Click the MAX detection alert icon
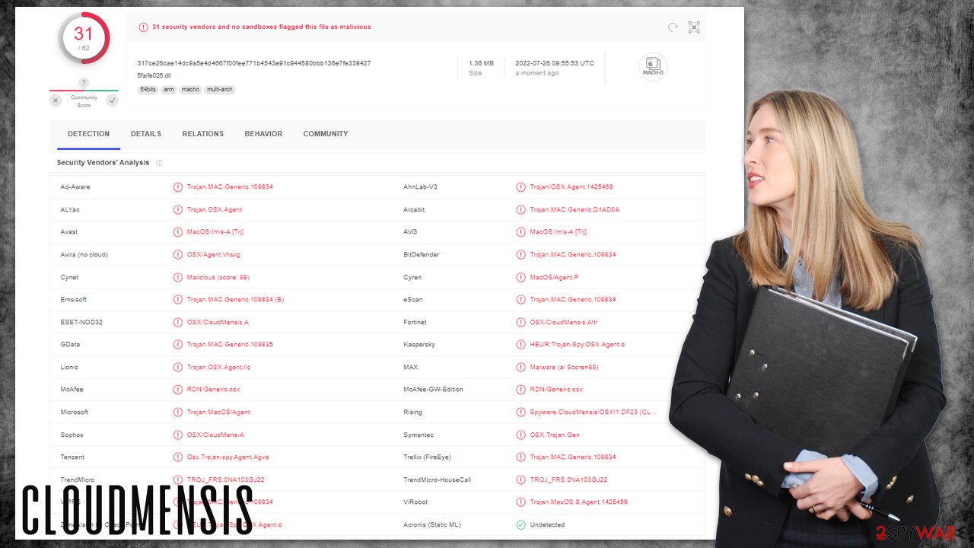974x548 pixels. (x=521, y=368)
